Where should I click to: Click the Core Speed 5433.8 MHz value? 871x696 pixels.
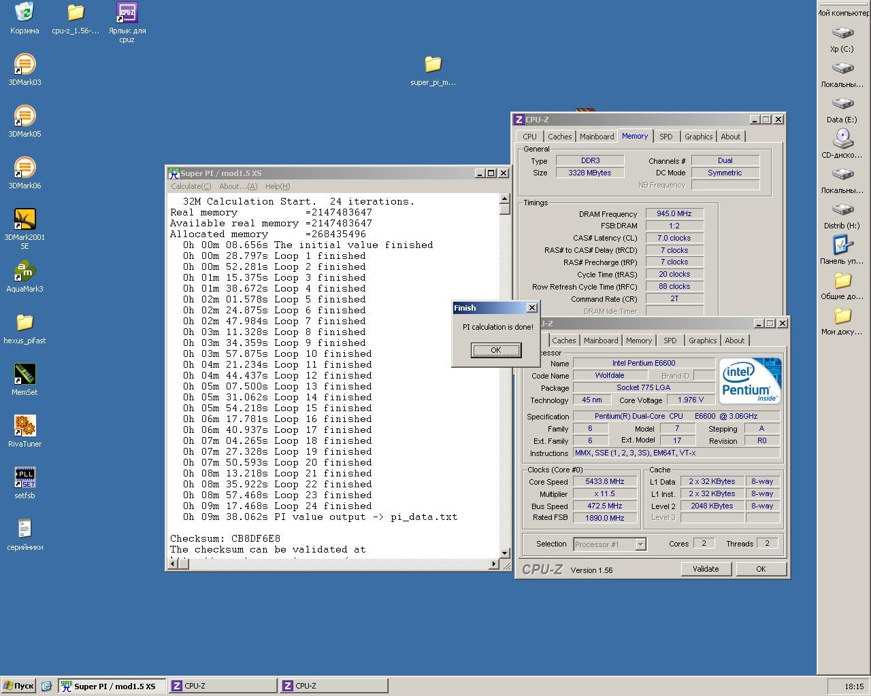click(605, 481)
